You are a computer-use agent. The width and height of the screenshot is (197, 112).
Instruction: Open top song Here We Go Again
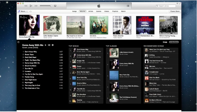[86, 73]
